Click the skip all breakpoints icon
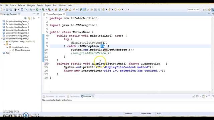 point(26,10)
